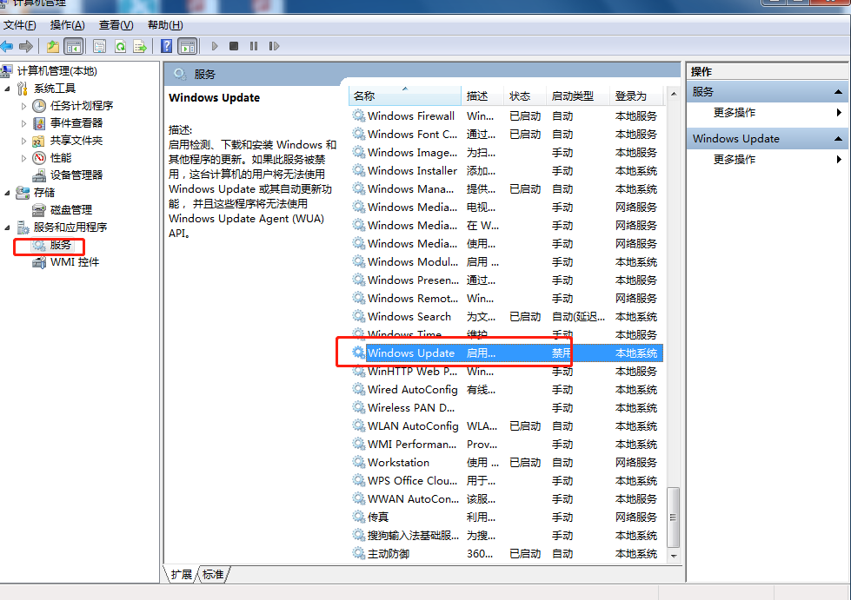The height and width of the screenshot is (600, 851).
Task: Toggle the show/hide action pane icon
Action: [188, 47]
